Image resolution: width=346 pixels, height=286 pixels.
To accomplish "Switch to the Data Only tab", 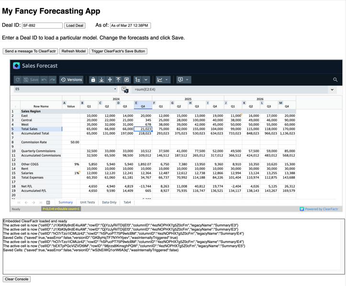I will coord(109,202).
